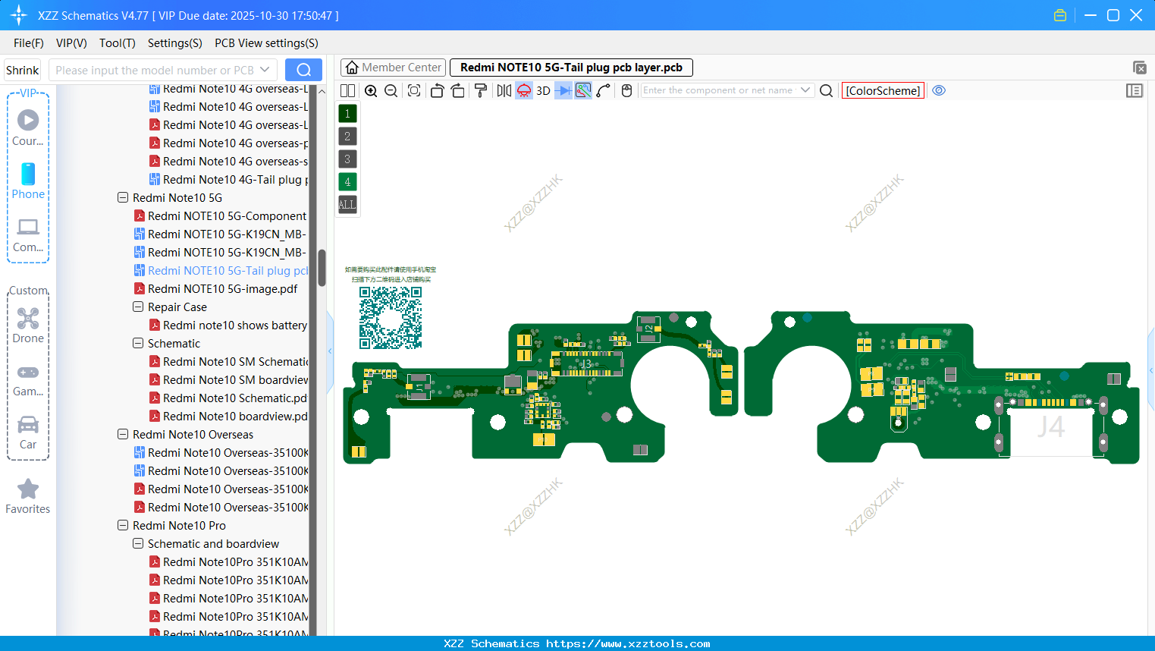Click the Shrink button

click(x=23, y=71)
